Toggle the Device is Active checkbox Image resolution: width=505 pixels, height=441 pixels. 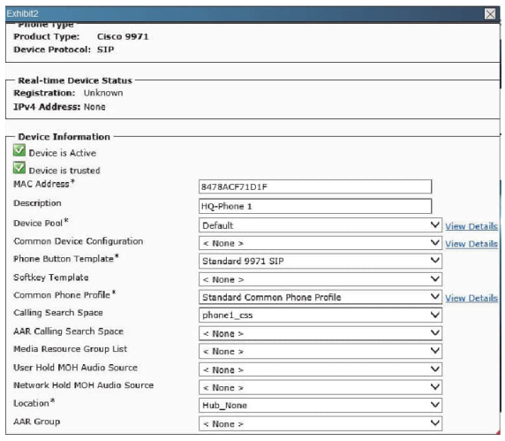point(19,150)
